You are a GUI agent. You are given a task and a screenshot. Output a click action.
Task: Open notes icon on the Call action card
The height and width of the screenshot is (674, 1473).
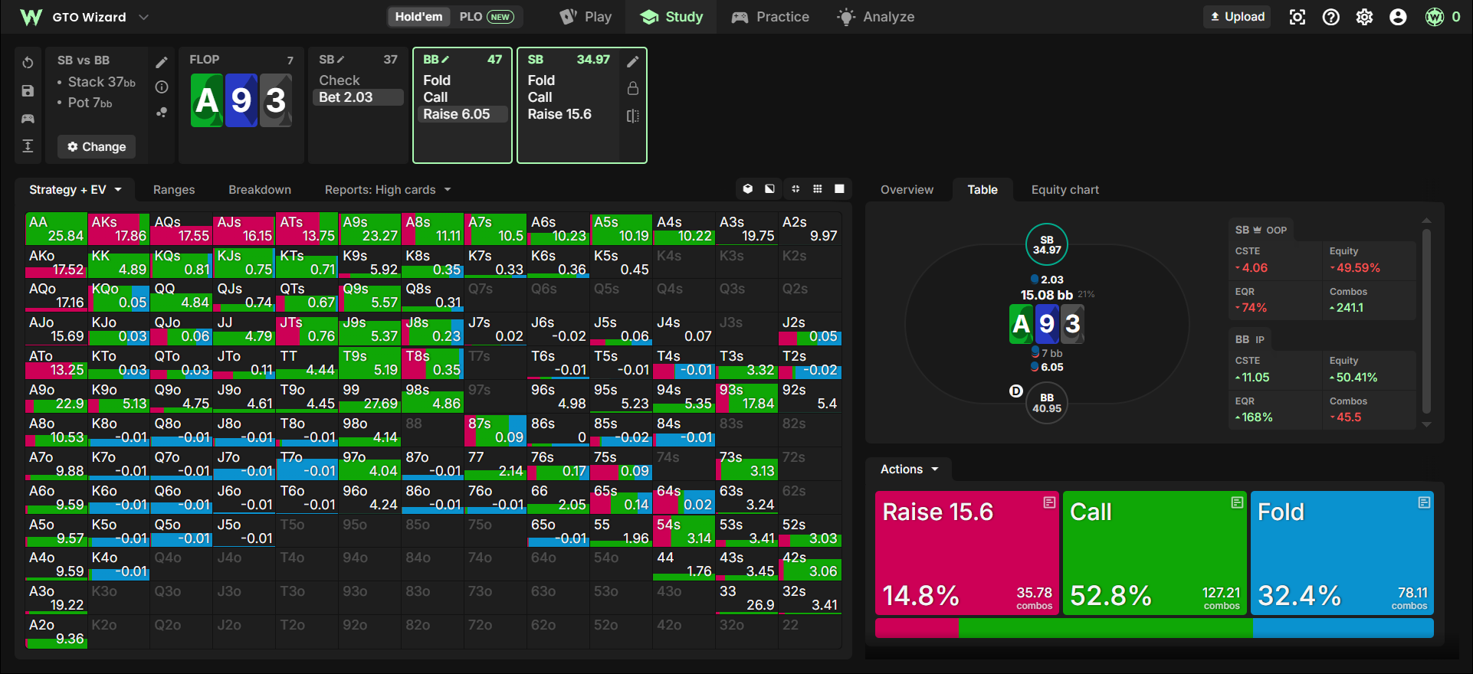(1237, 502)
